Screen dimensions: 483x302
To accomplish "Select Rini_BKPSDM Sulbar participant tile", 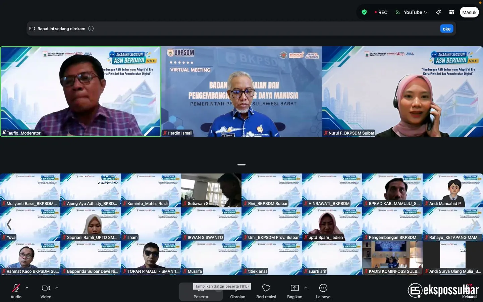I will click(x=272, y=190).
